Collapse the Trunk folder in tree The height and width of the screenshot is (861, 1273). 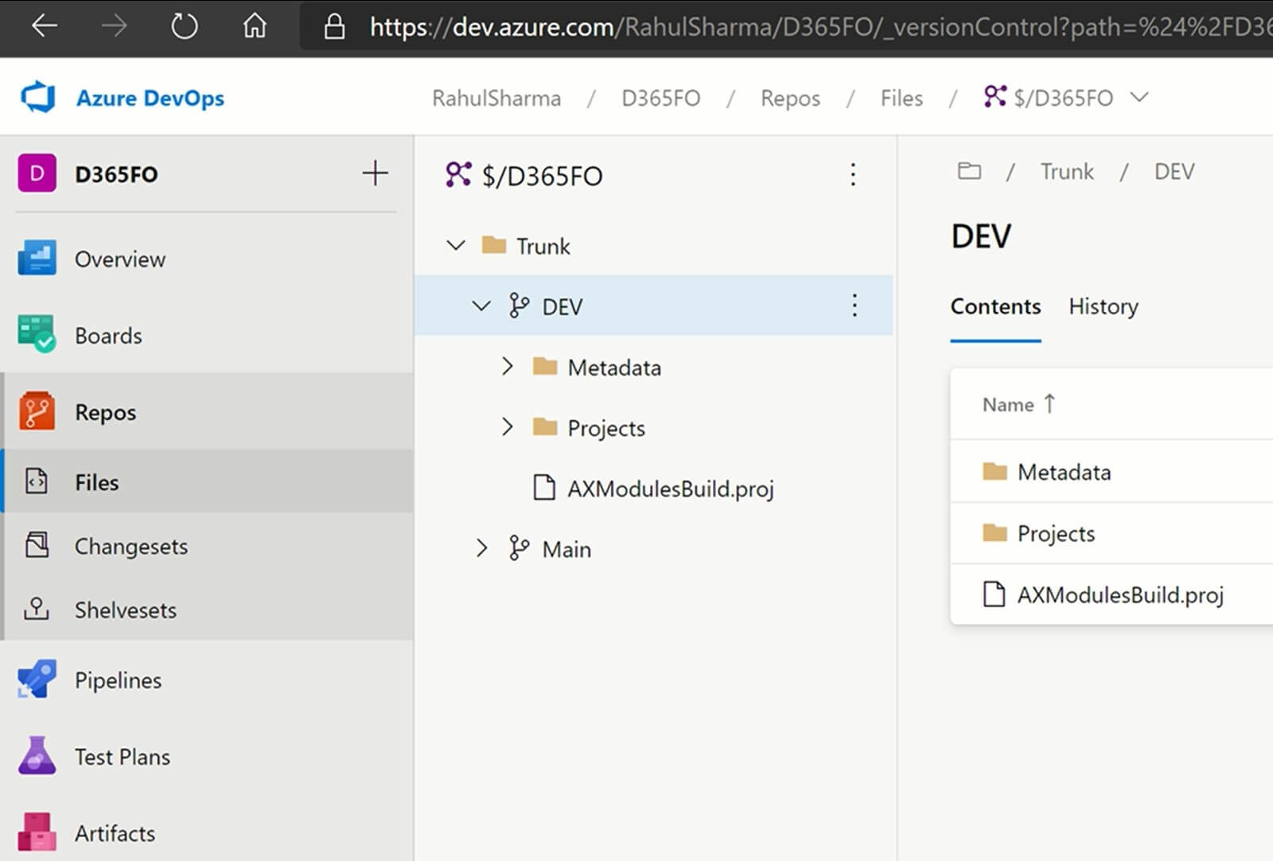pos(456,246)
